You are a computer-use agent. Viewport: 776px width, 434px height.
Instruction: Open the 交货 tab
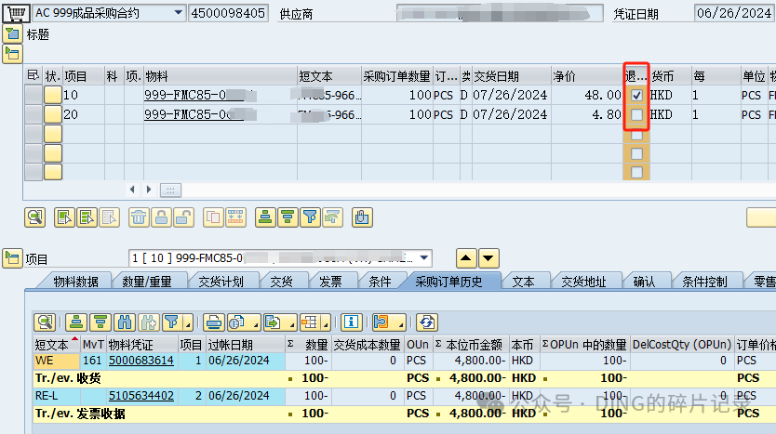pyautogui.click(x=282, y=282)
